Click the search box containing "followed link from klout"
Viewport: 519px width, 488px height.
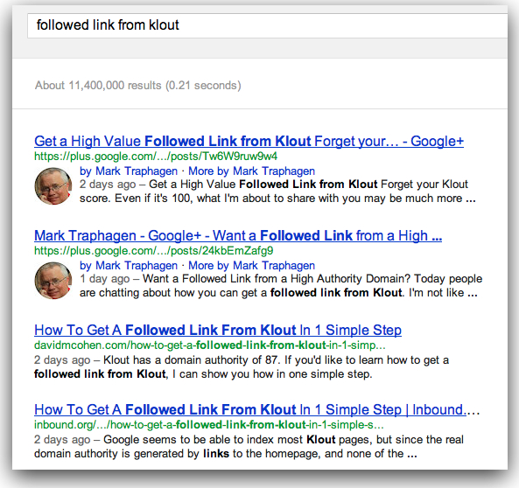(x=268, y=25)
